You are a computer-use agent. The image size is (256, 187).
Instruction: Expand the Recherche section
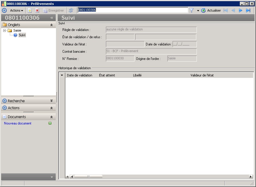pyautogui.click(x=51, y=101)
